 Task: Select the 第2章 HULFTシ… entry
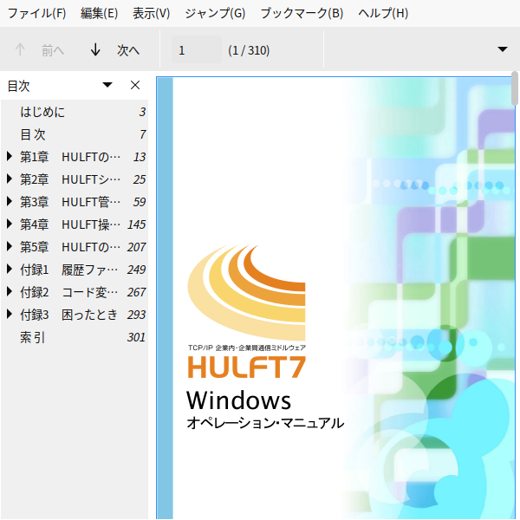[75, 179]
